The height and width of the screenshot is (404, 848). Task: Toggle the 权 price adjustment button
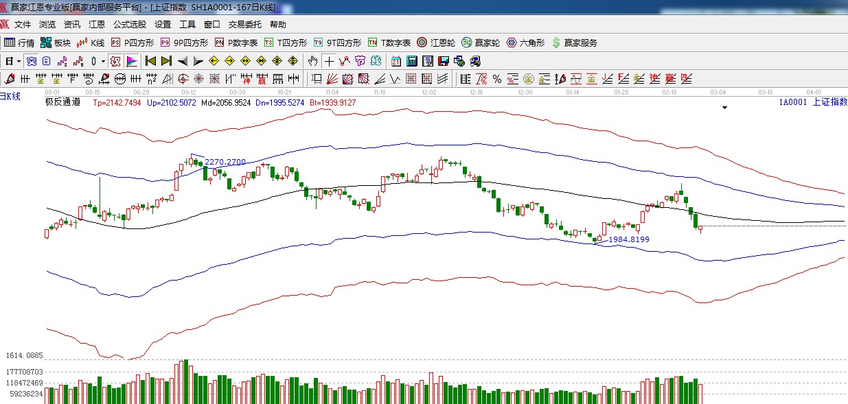(115, 61)
